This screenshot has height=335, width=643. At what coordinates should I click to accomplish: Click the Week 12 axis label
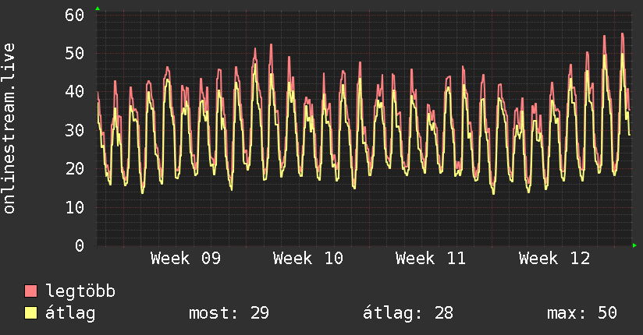click(x=554, y=259)
